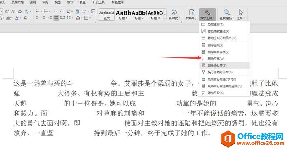This screenshot has height=150, width=287.
Task: Choose 段落首行缩进2字符(I) menu item
Action: tap(224, 79)
